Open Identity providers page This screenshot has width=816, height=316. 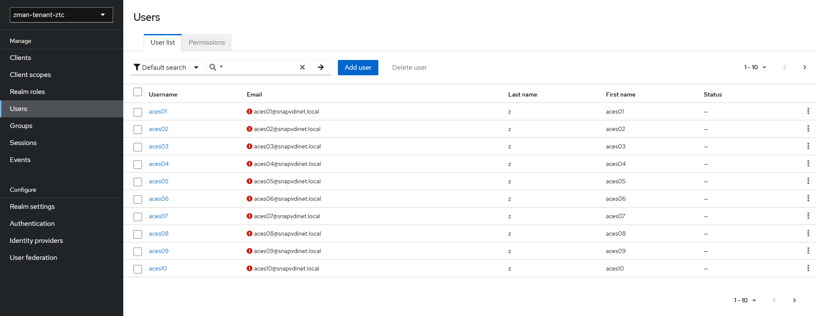pos(61,241)
